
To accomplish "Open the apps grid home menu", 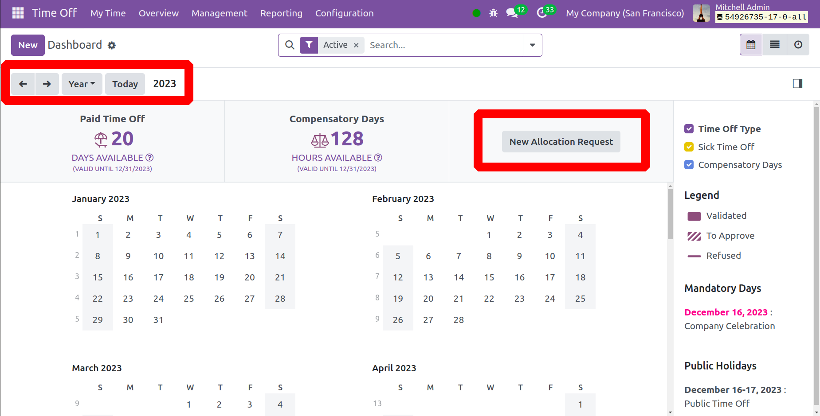I will pos(18,13).
